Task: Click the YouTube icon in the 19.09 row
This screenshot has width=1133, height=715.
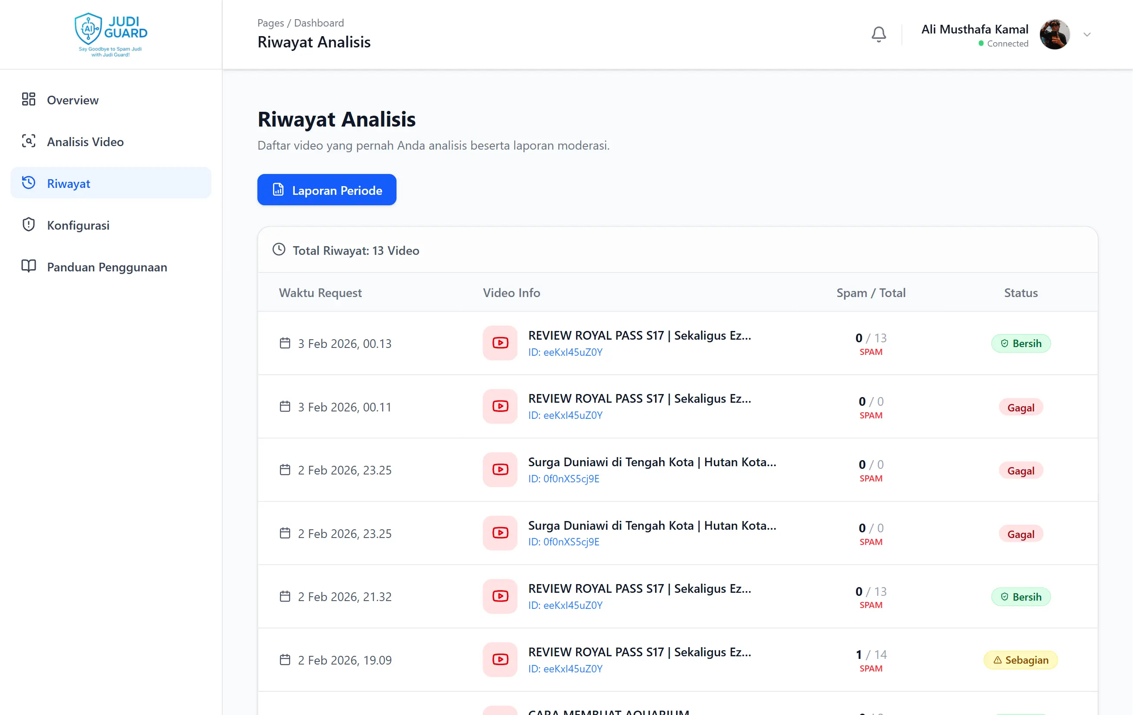Action: [x=500, y=660]
